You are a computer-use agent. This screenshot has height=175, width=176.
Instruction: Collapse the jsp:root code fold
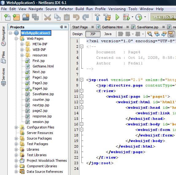81,80
